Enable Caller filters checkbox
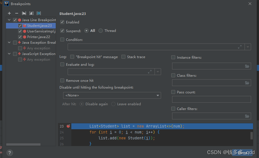Viewport: 259px width, 158px height. [x=173, y=109]
